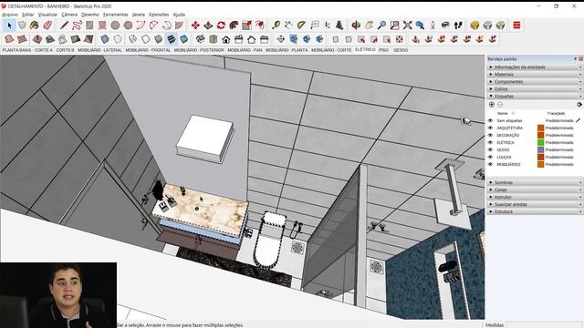Select the Section Plane tool
Viewport: 584px width, 328px height.
[x=280, y=39]
